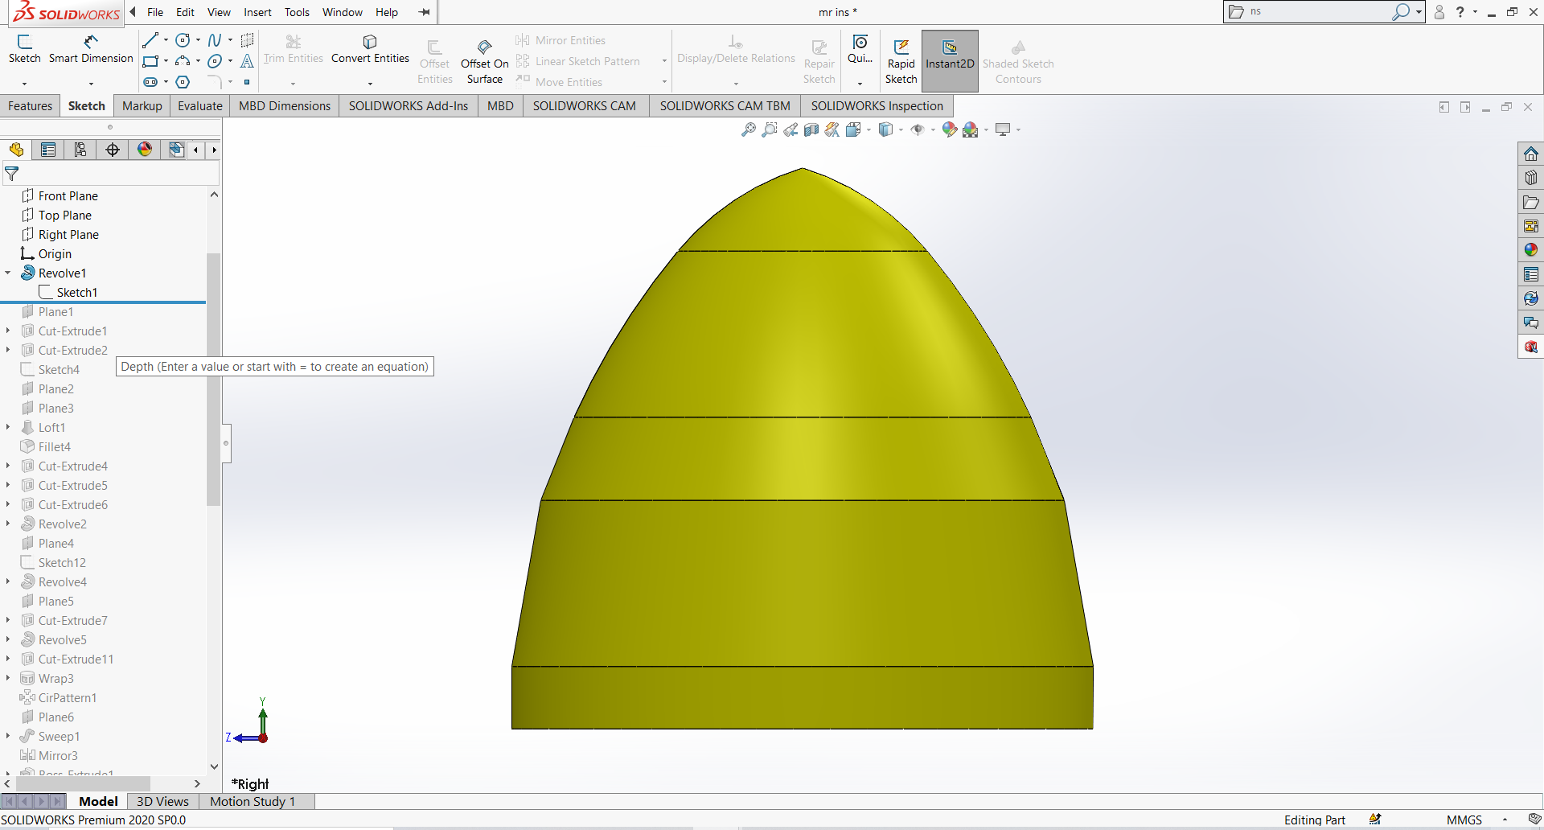Select the Corner Rectangle tool

tap(150, 61)
